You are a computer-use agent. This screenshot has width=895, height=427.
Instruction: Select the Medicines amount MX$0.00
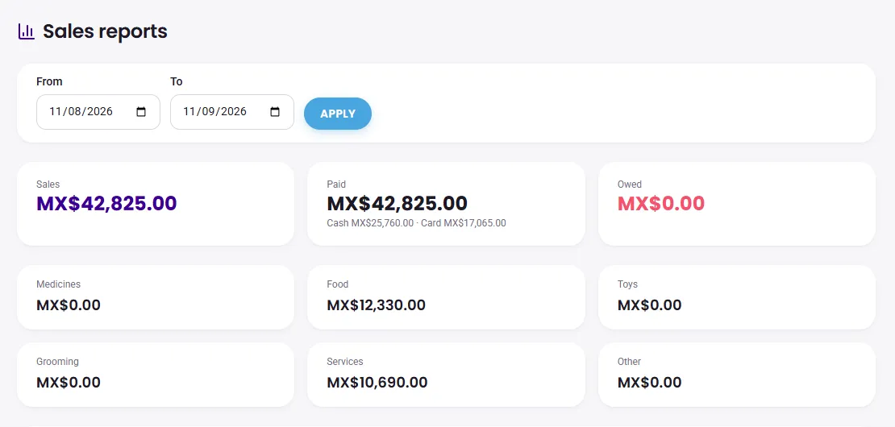click(x=69, y=305)
